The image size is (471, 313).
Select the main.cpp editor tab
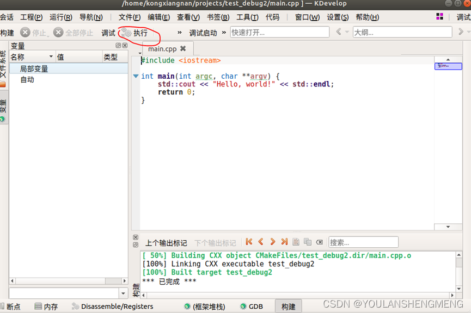click(x=162, y=48)
